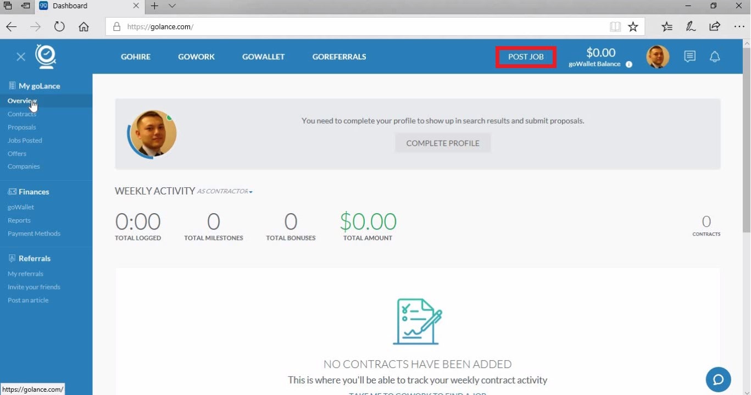Select the Dashboard browser tab
Screen dimensions: 751x395
click(90, 6)
